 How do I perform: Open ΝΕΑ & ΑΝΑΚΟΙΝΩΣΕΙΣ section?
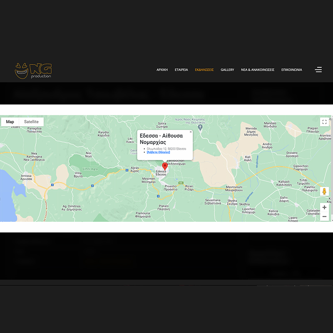tap(258, 70)
